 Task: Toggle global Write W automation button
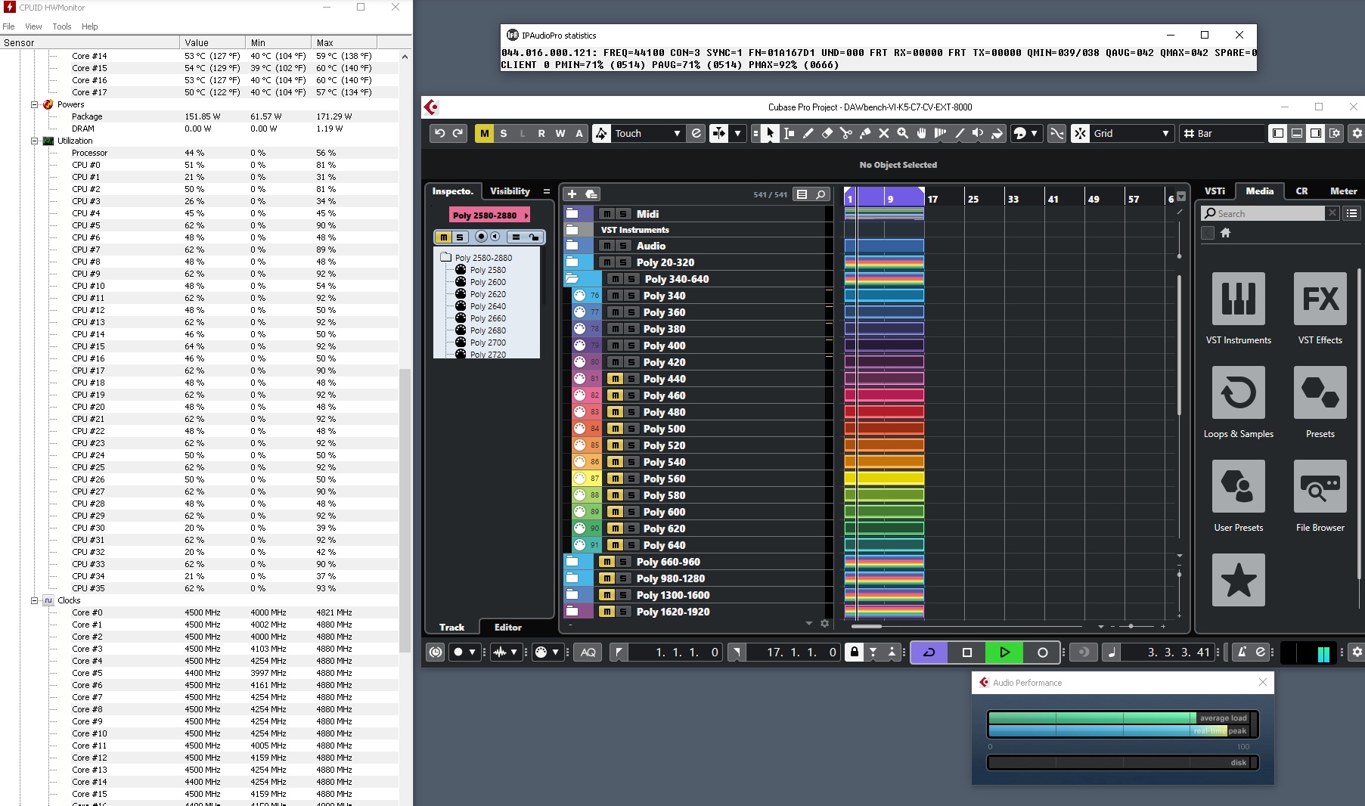pos(560,133)
